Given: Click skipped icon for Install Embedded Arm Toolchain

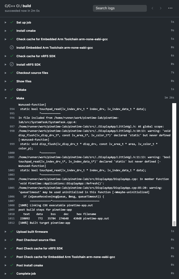Looking at the screenshot, I should [x=11, y=48].
